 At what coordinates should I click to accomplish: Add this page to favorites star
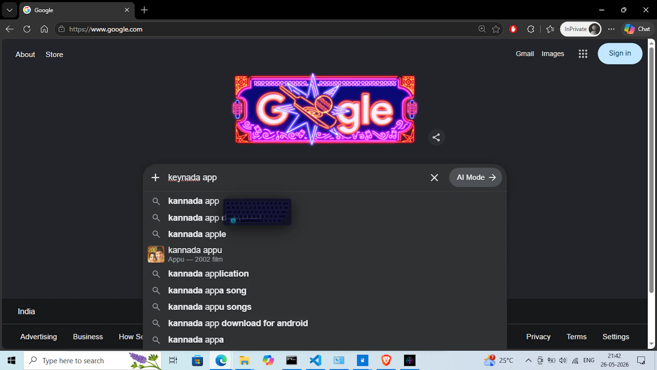pos(496,29)
